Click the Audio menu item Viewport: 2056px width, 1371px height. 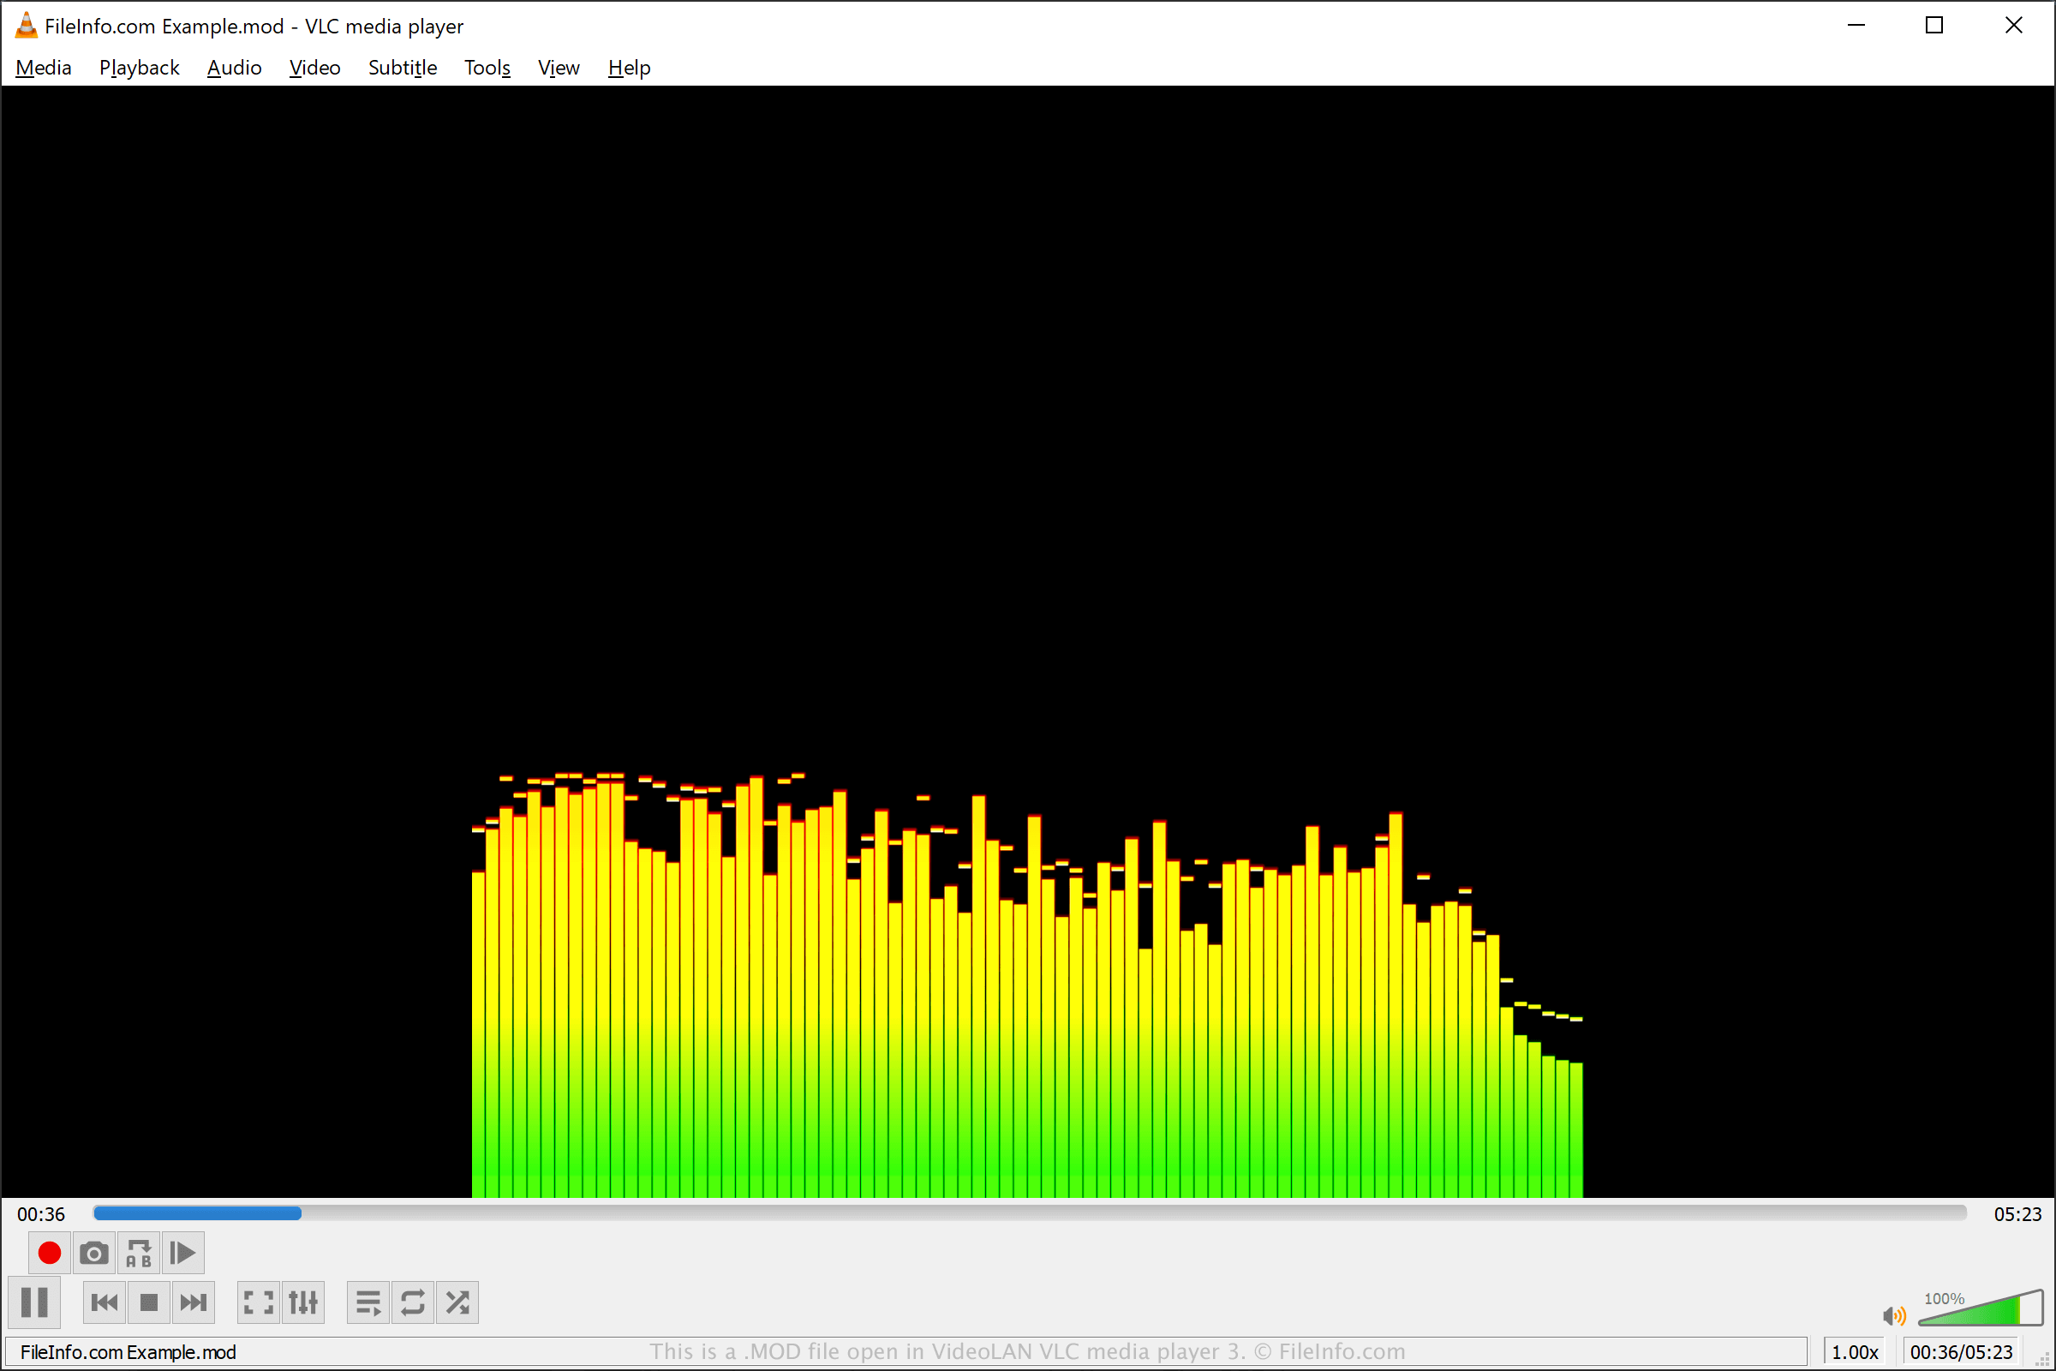click(232, 68)
